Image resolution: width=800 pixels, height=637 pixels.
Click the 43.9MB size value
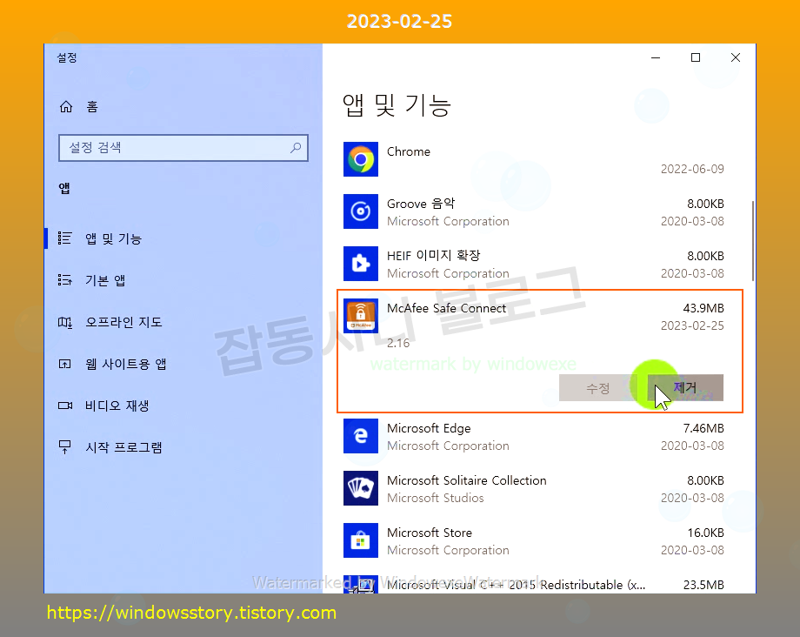[x=703, y=308]
